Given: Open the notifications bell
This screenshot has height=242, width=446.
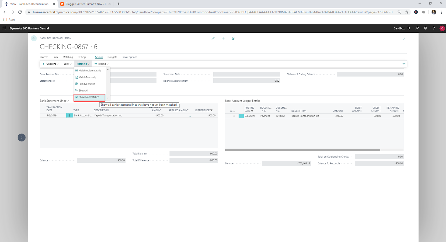Looking at the screenshot, I should click(409, 28).
